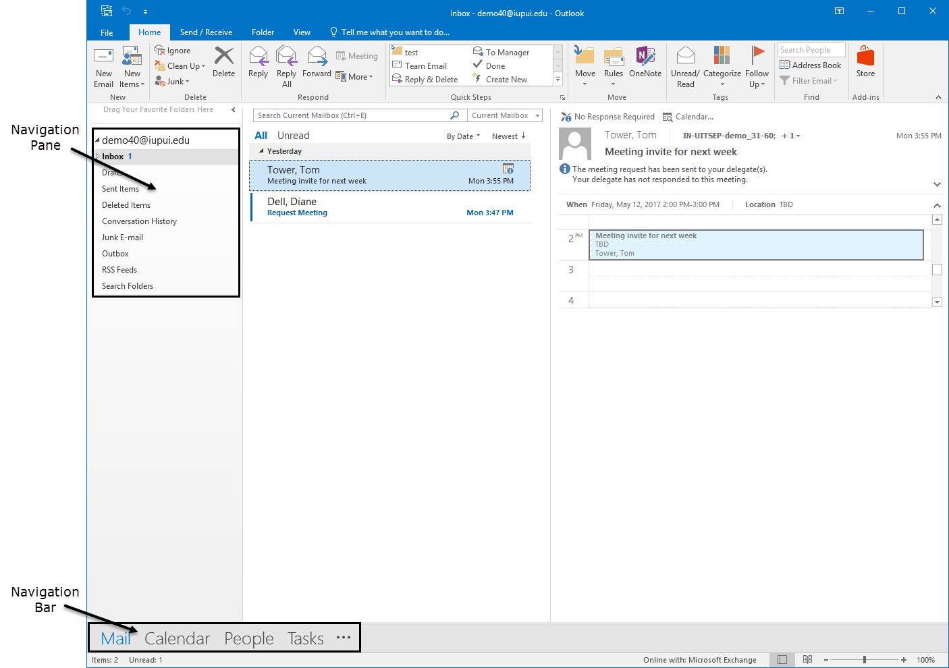Collapse the Yesterday message group

tap(261, 151)
